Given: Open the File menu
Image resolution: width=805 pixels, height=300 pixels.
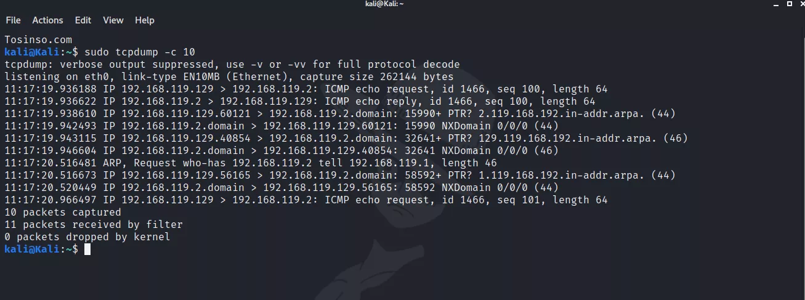Looking at the screenshot, I should click(13, 20).
